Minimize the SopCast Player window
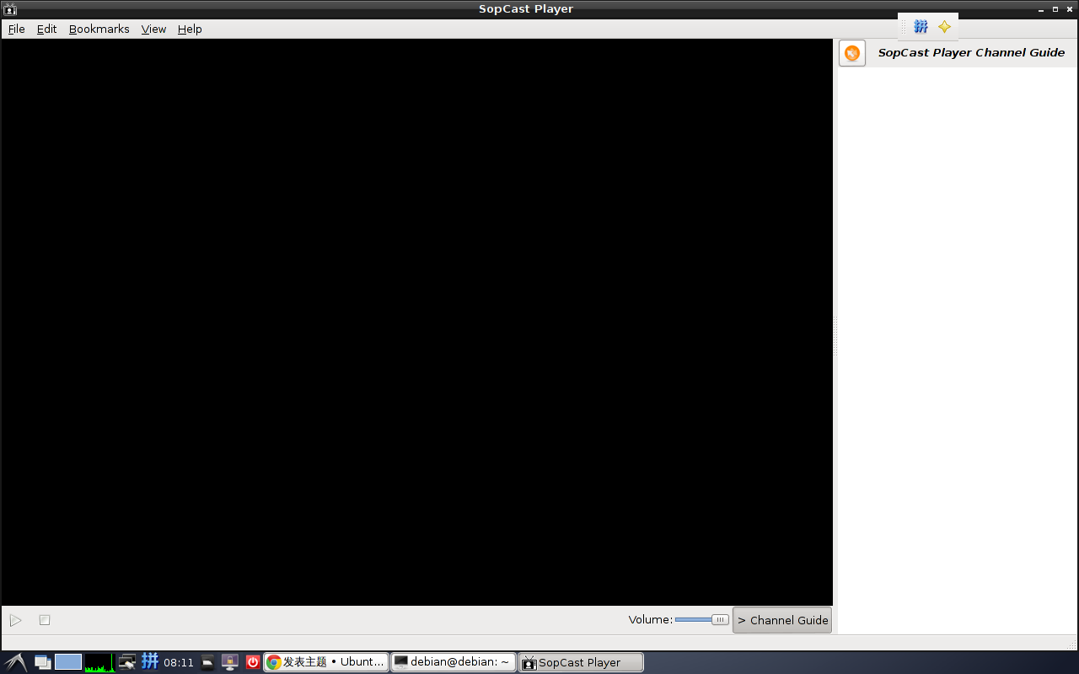1079x674 pixels. click(x=1040, y=9)
